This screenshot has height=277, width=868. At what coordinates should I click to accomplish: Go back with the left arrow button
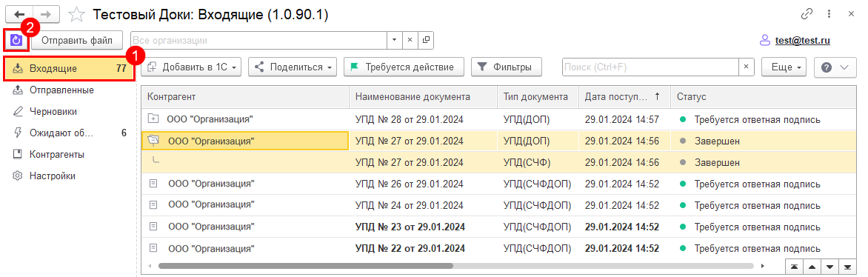coord(20,15)
